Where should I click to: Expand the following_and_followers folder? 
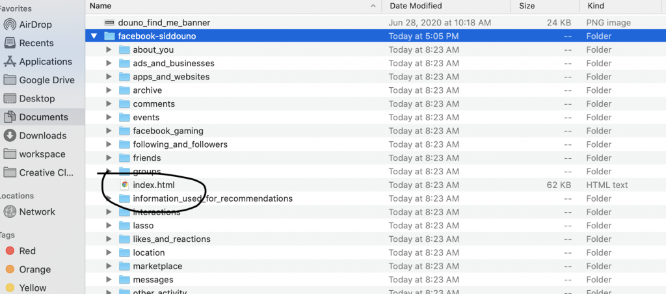(x=109, y=144)
